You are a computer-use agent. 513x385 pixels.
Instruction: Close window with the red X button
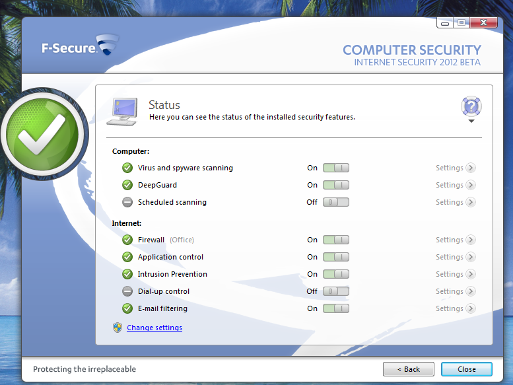pos(483,22)
